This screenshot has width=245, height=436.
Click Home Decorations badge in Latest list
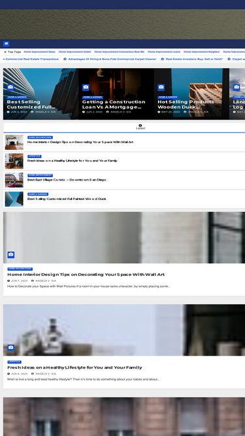click(x=40, y=137)
